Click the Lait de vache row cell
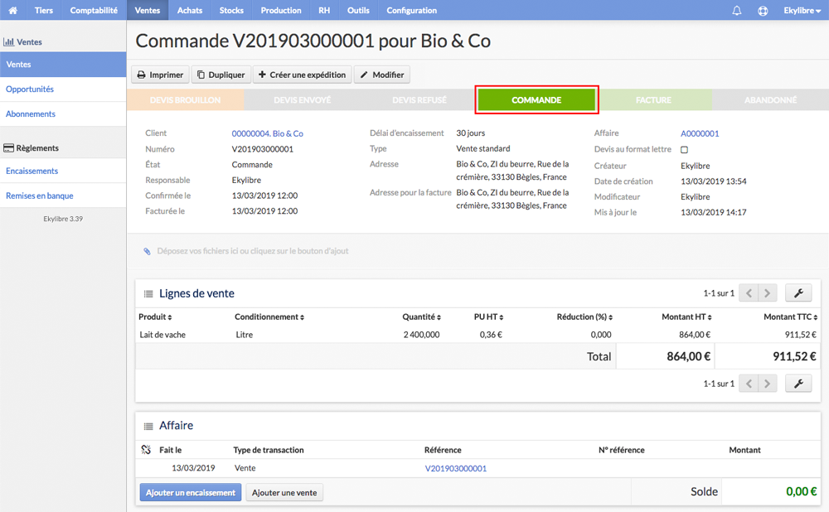 (x=162, y=335)
